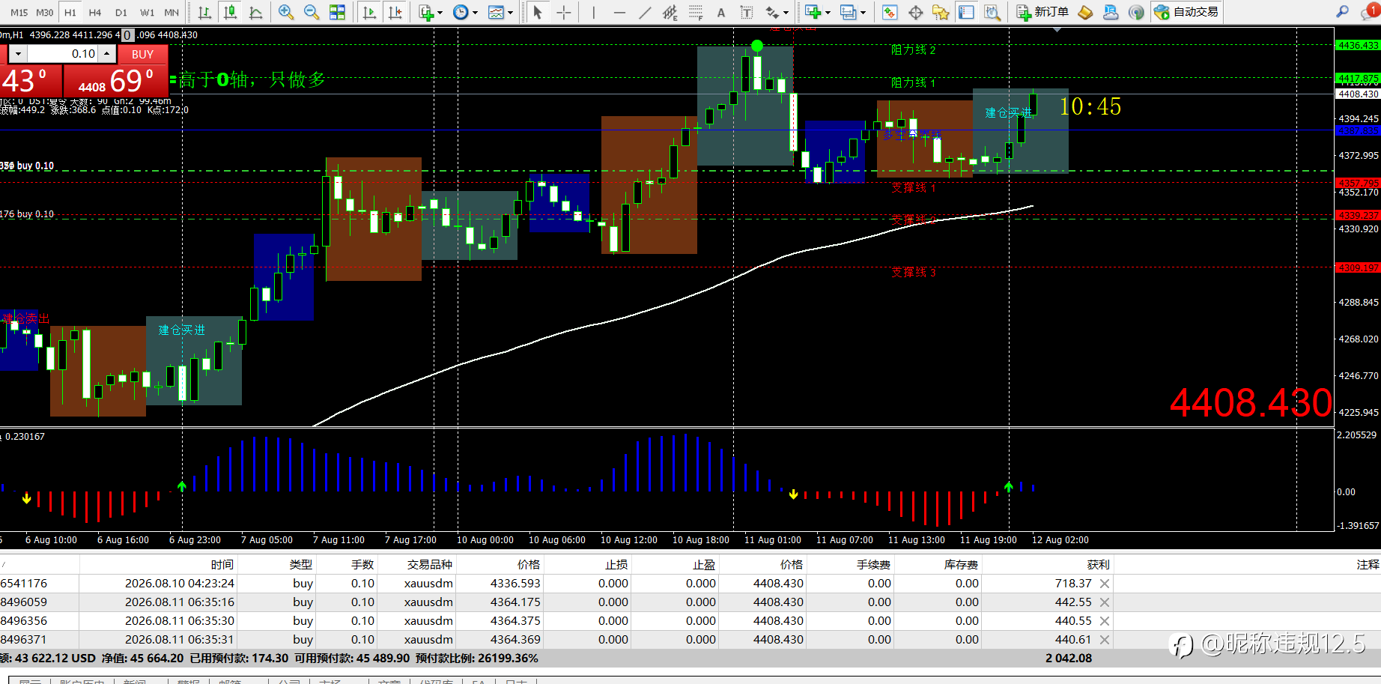Select the H1 timeframe
Image resolution: width=1381 pixels, height=684 pixels.
(x=70, y=12)
